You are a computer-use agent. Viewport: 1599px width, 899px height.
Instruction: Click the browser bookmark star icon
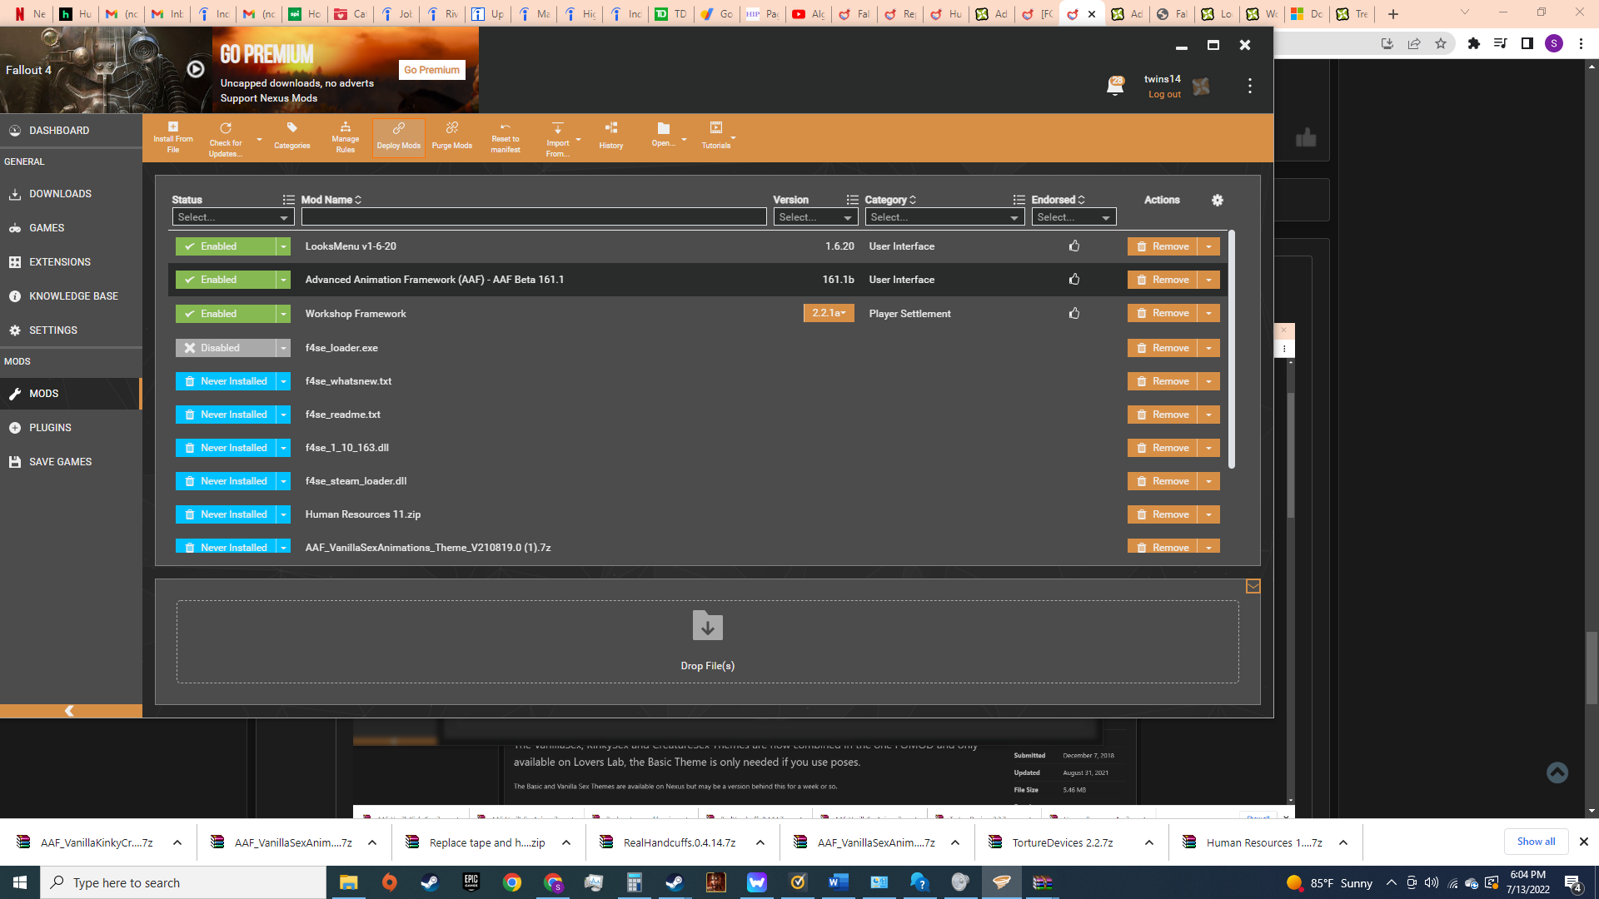[x=1441, y=43]
